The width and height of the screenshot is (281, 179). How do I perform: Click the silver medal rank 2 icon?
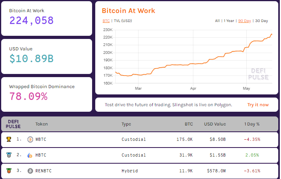[x=9, y=155]
